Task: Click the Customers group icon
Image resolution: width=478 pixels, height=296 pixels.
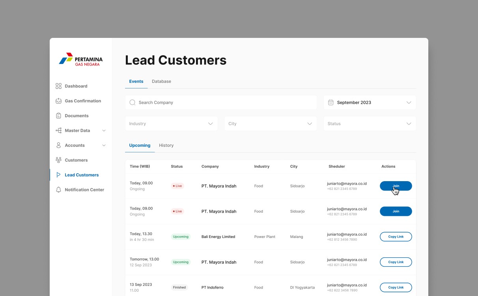Action: click(58, 160)
